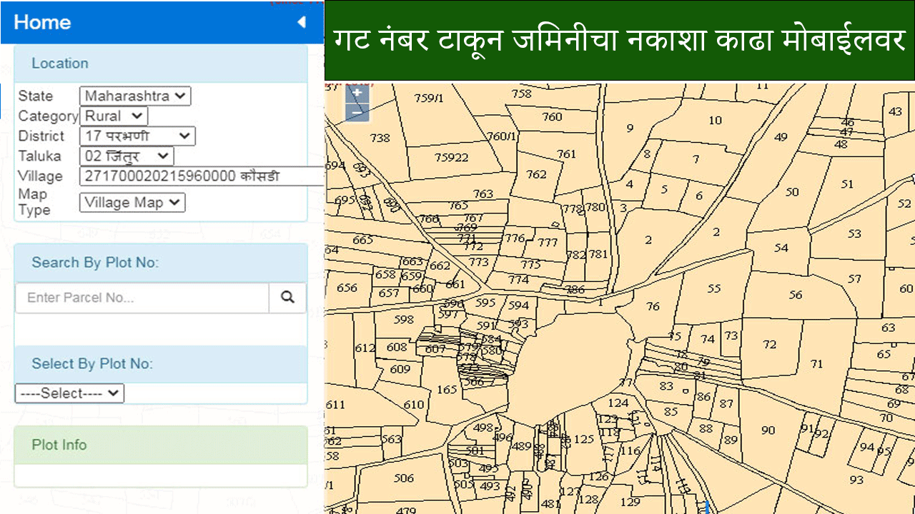915x514 pixels.
Task: Open the State dropdown showing Maharashtra
Action: tap(134, 96)
